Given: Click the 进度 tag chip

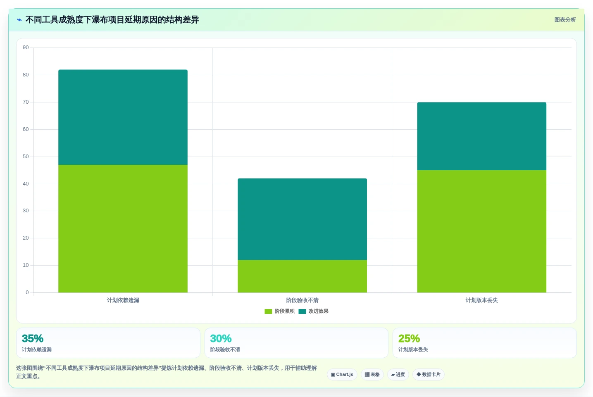Looking at the screenshot, I should [398, 375].
